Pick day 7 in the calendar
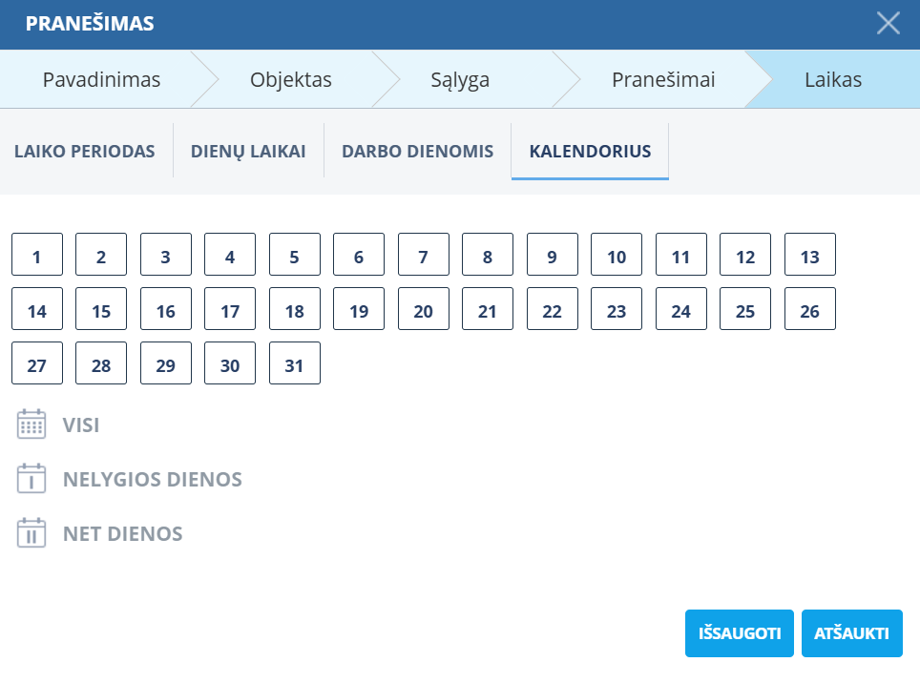 click(424, 255)
